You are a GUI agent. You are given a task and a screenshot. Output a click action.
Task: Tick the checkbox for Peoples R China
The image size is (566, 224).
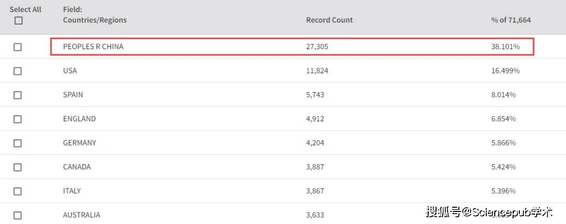coord(18,47)
